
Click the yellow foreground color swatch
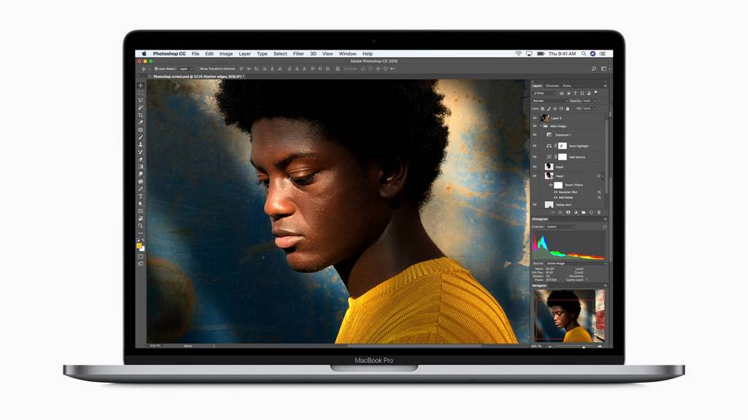(139, 246)
